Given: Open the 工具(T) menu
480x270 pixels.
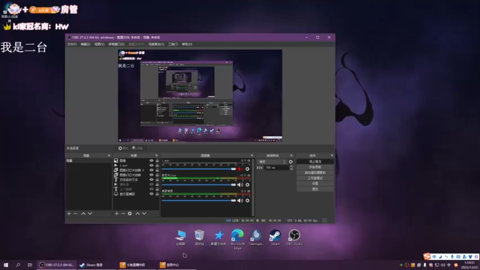Looking at the screenshot, I should [x=173, y=44].
